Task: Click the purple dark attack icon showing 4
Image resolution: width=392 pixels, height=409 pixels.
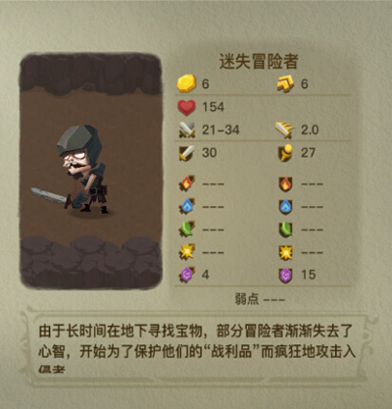Action: click(x=187, y=275)
